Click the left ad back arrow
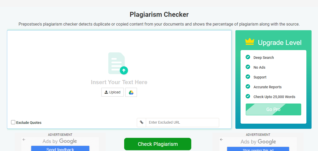318x151 pixels. coord(24,140)
